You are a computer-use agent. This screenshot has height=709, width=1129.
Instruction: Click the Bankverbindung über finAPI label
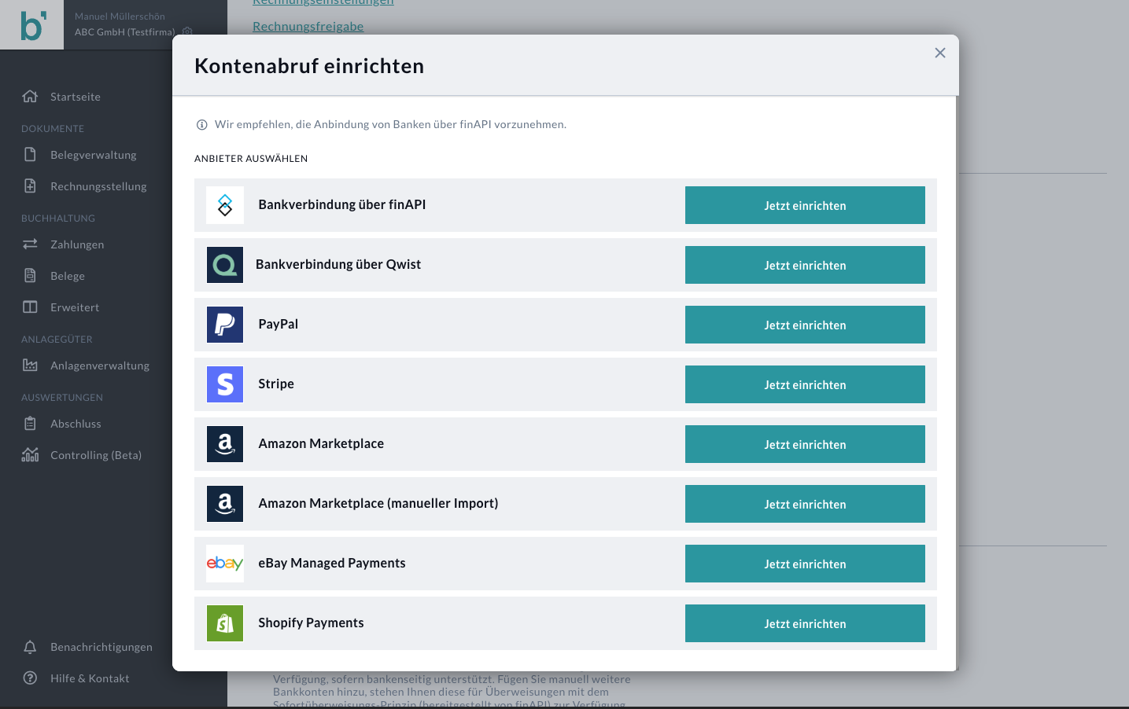click(342, 205)
